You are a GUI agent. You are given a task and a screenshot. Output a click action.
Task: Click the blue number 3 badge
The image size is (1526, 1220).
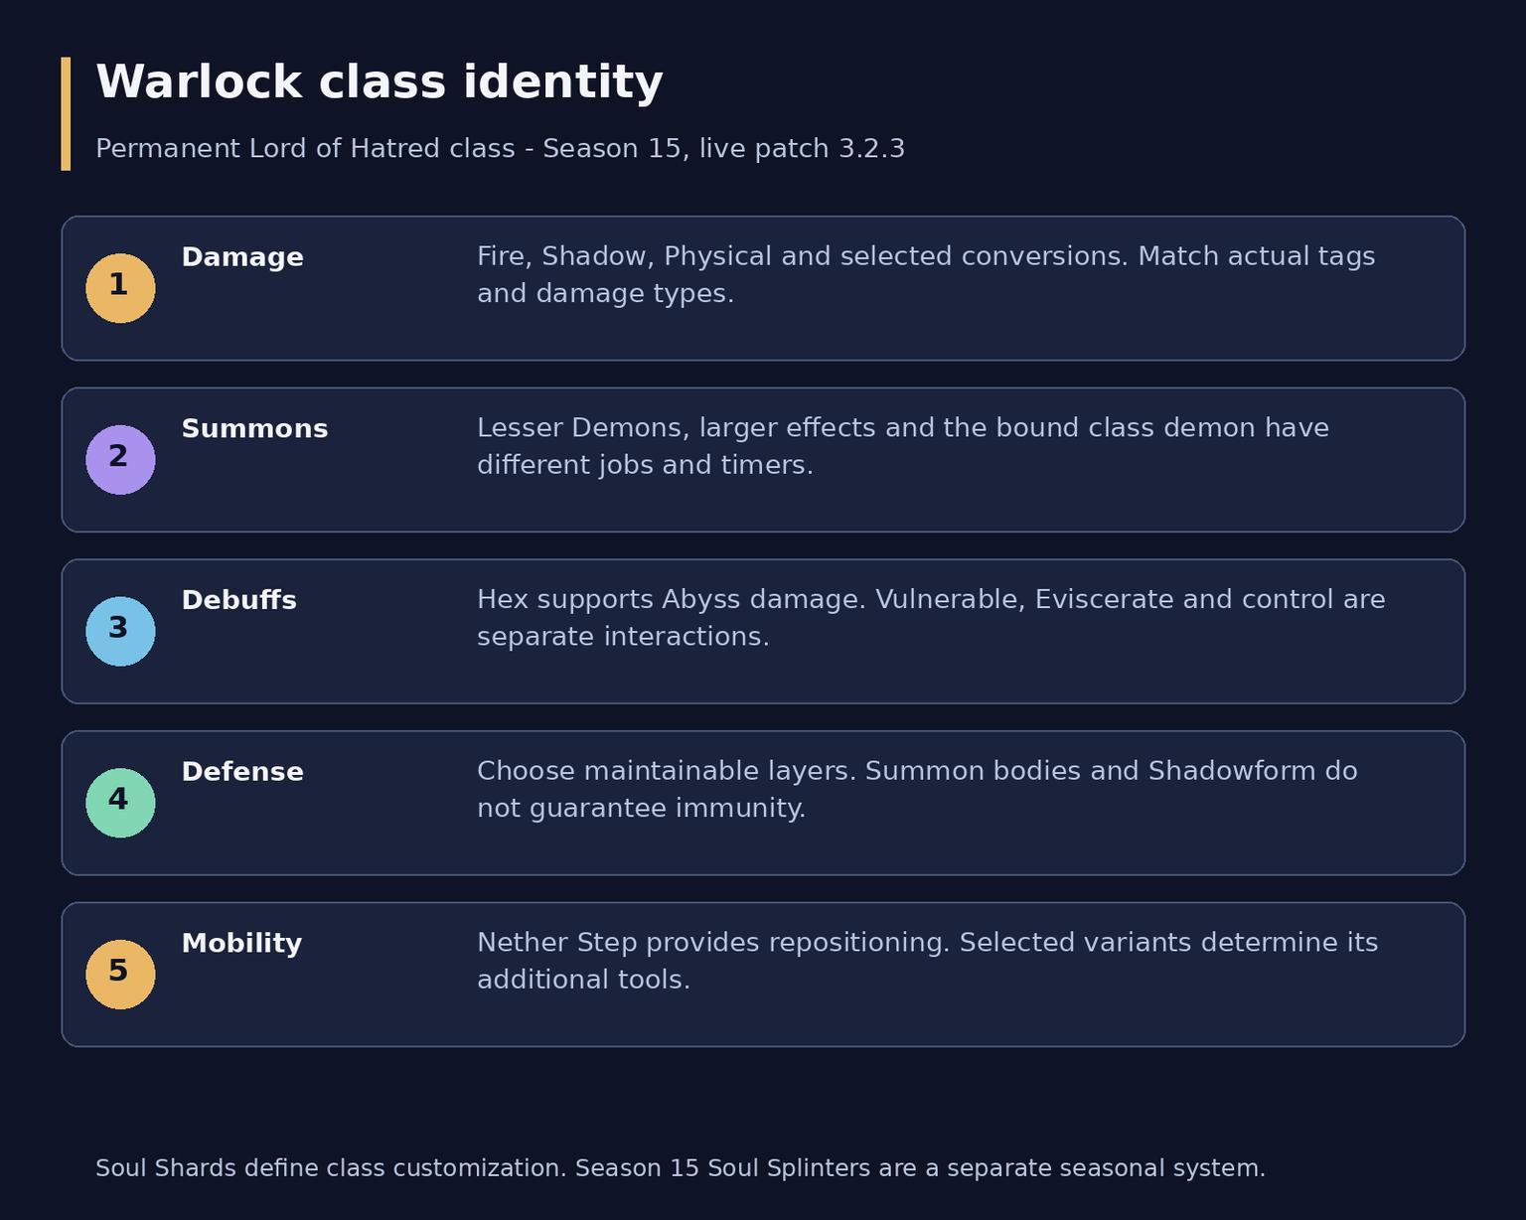click(x=120, y=632)
